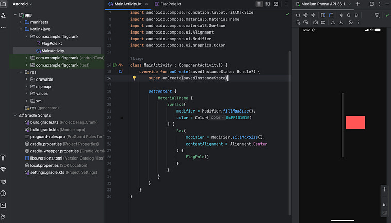
Task: Open Running Devices in separate window
Action: click(372, 4)
